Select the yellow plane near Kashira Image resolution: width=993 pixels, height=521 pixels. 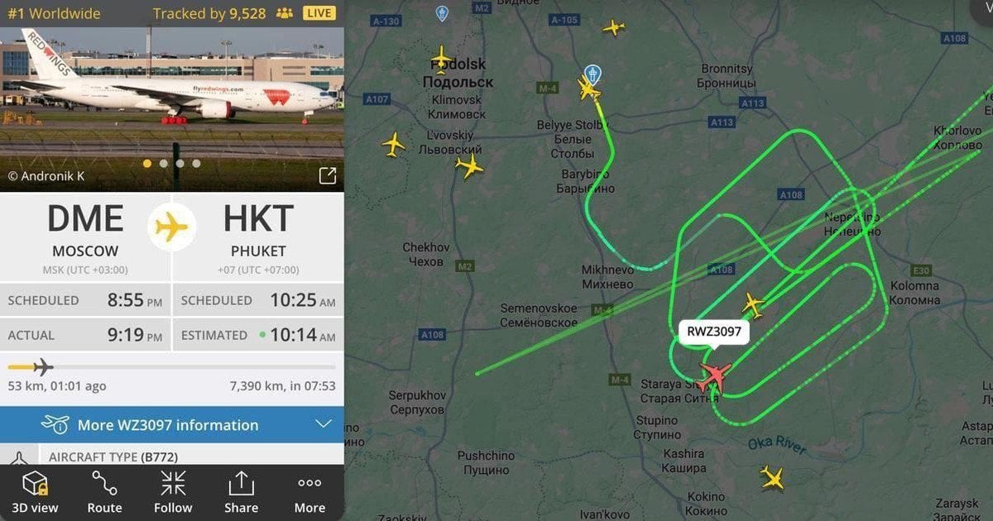[x=771, y=477]
